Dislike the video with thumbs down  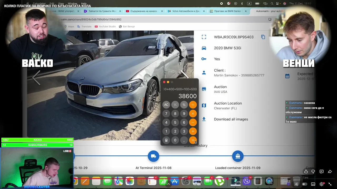pyautogui.click(x=313, y=171)
